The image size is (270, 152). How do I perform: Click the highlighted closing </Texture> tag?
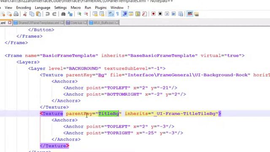point(54,146)
